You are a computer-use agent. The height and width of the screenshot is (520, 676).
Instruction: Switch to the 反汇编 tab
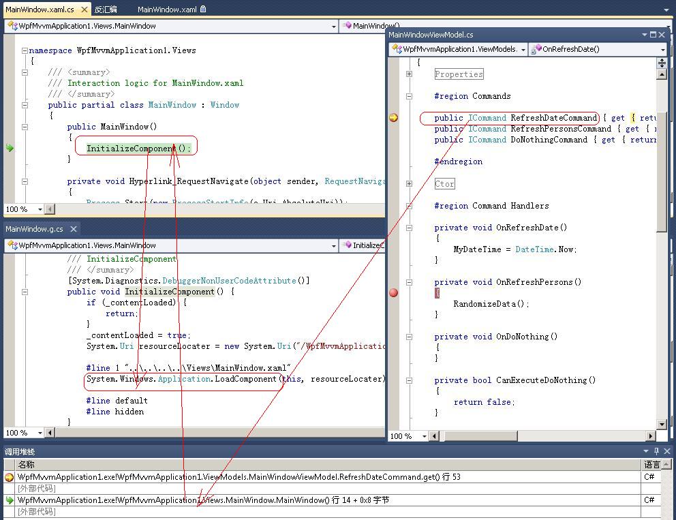[106, 10]
